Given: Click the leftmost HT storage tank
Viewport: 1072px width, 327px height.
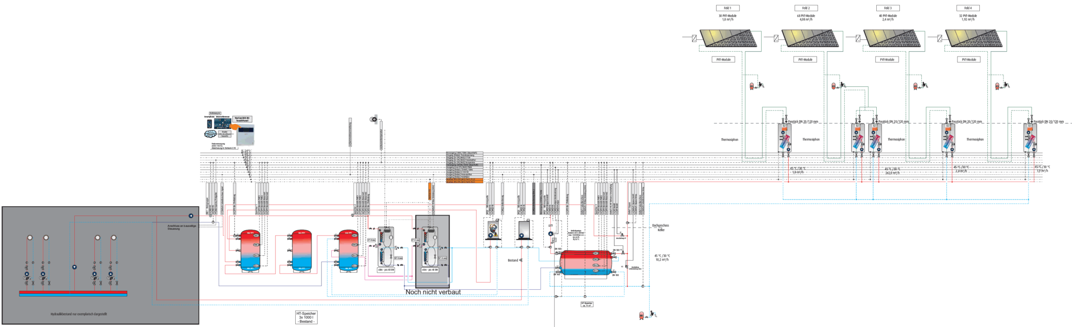Looking at the screenshot, I should tap(250, 251).
